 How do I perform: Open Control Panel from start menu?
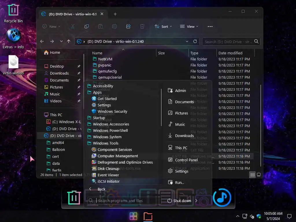tap(183, 160)
